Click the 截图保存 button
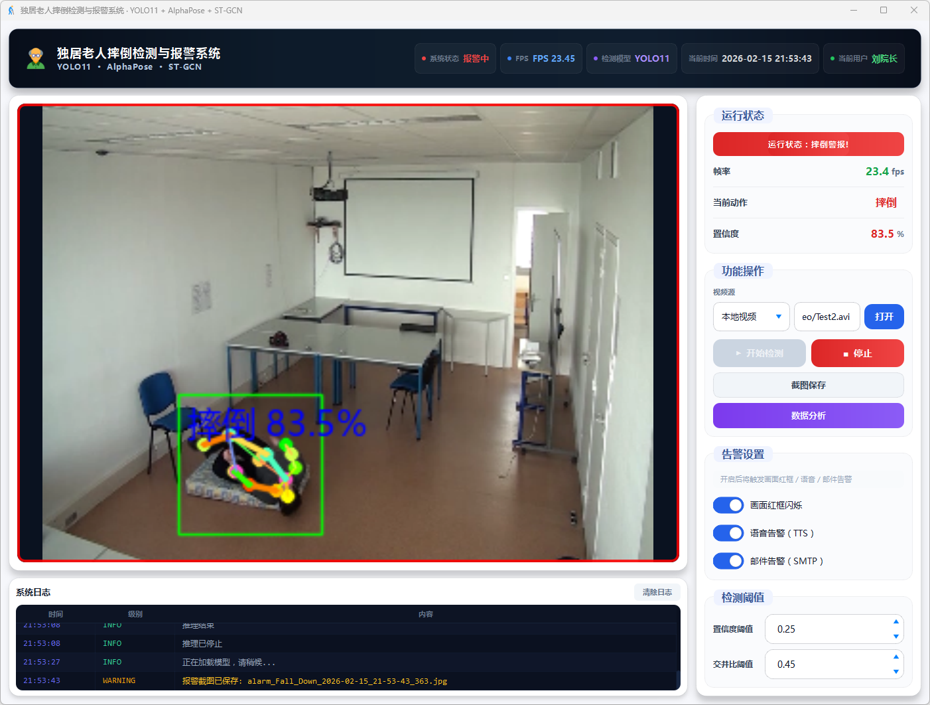 [808, 385]
